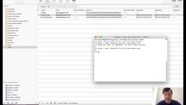Click the webcam video thumbnail
The image size is (186, 105).
click(x=168, y=96)
